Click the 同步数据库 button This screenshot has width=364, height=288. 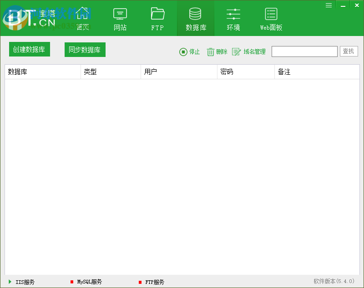click(85, 49)
